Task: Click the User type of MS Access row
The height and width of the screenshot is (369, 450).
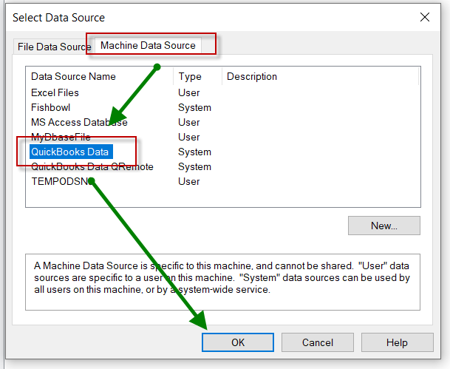Action: pyautogui.click(x=189, y=122)
